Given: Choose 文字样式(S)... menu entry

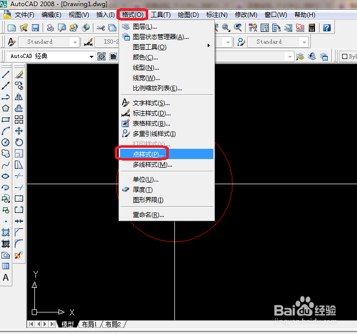Looking at the screenshot, I should click(167, 103).
